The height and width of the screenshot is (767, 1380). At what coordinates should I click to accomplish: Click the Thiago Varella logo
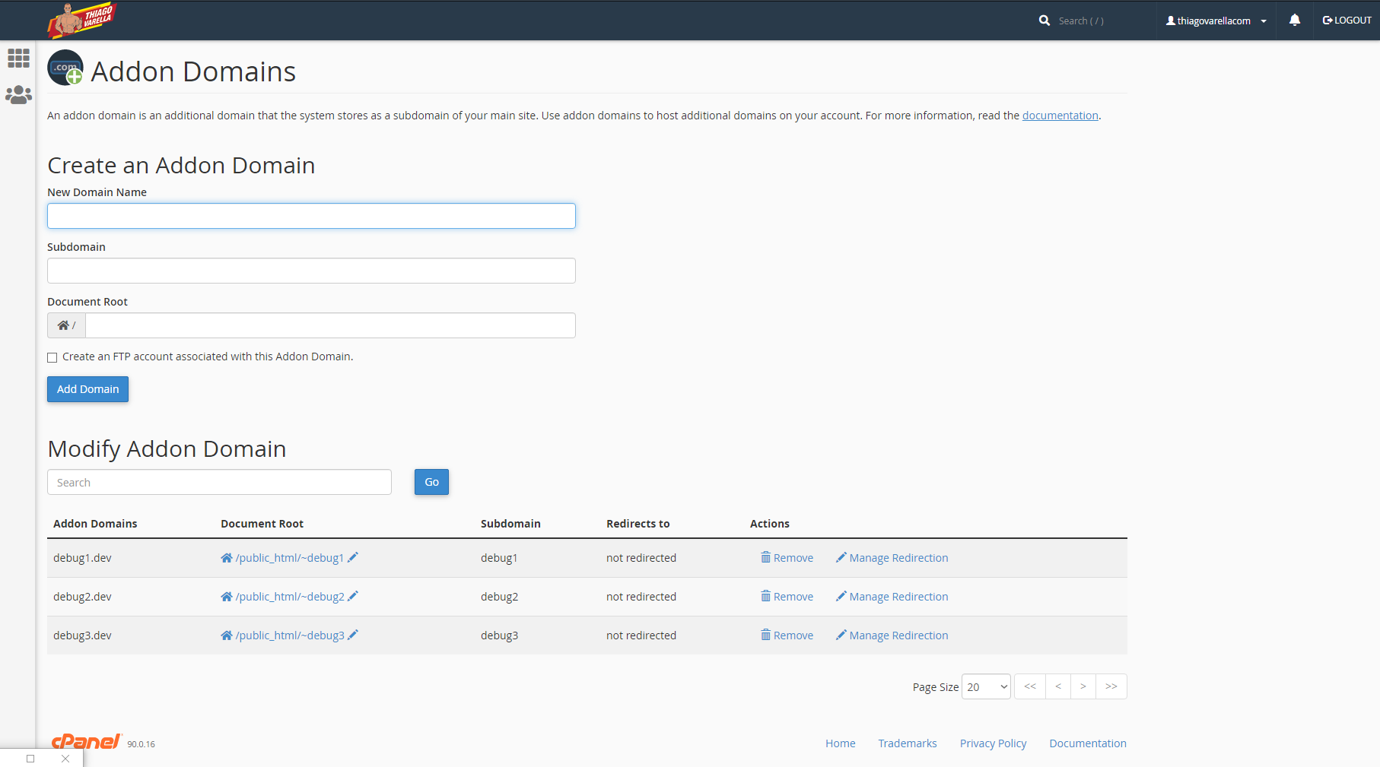(81, 21)
